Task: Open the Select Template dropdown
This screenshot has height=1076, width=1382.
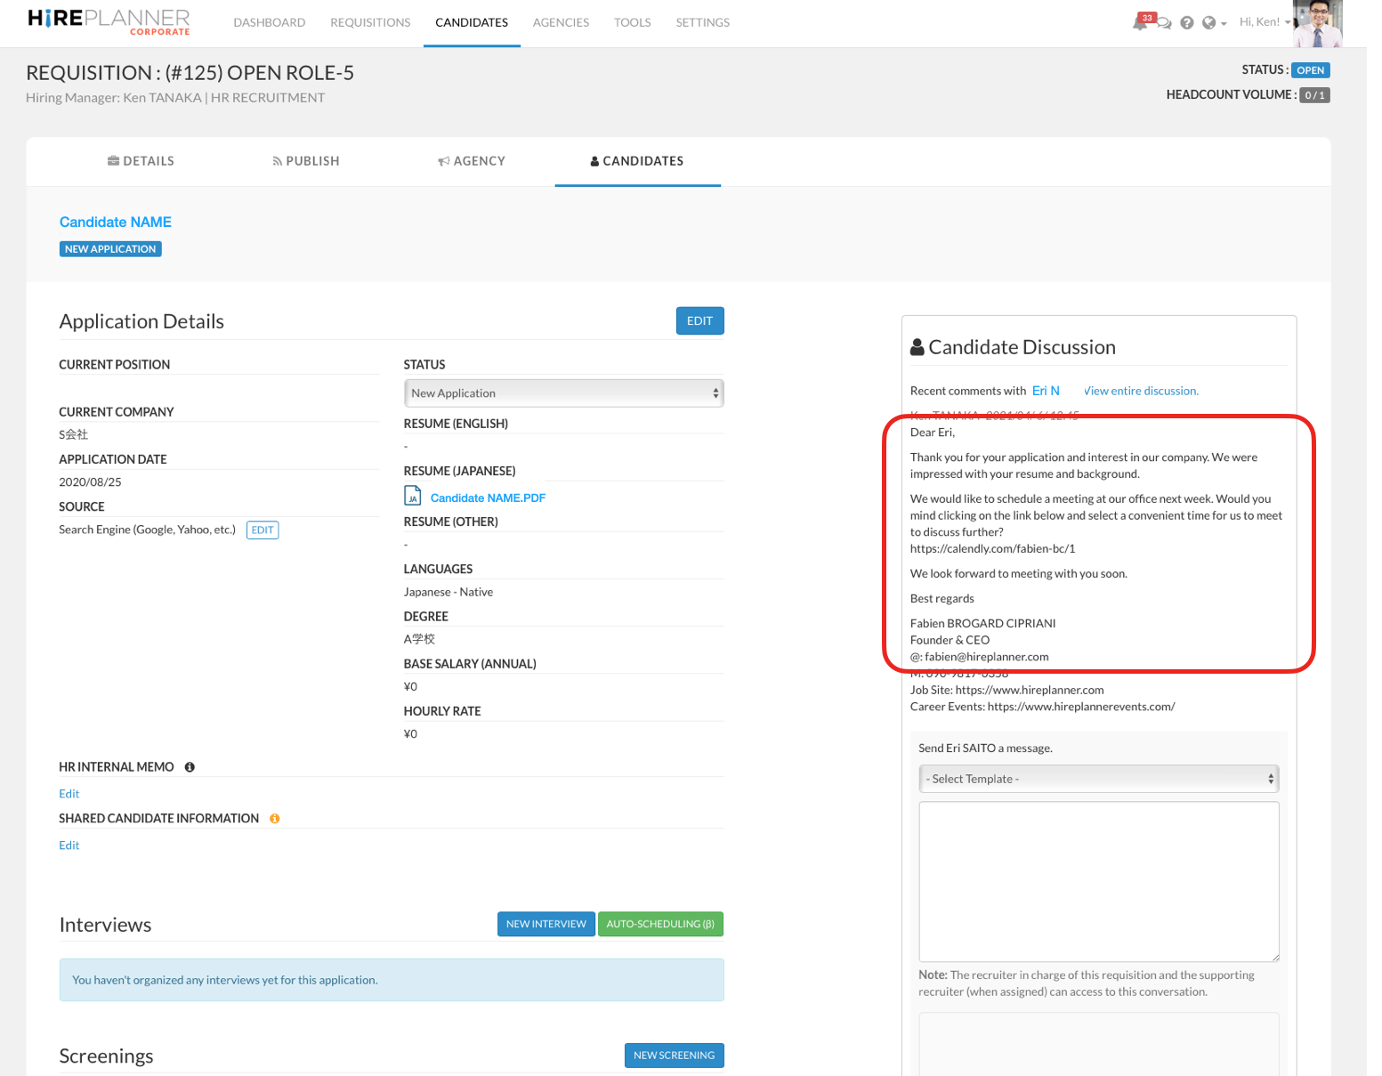Action: (1098, 779)
